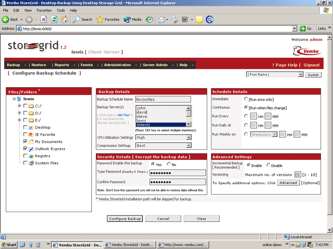Click the Vembu logo
The image size is (333, 249).
(x=307, y=51)
